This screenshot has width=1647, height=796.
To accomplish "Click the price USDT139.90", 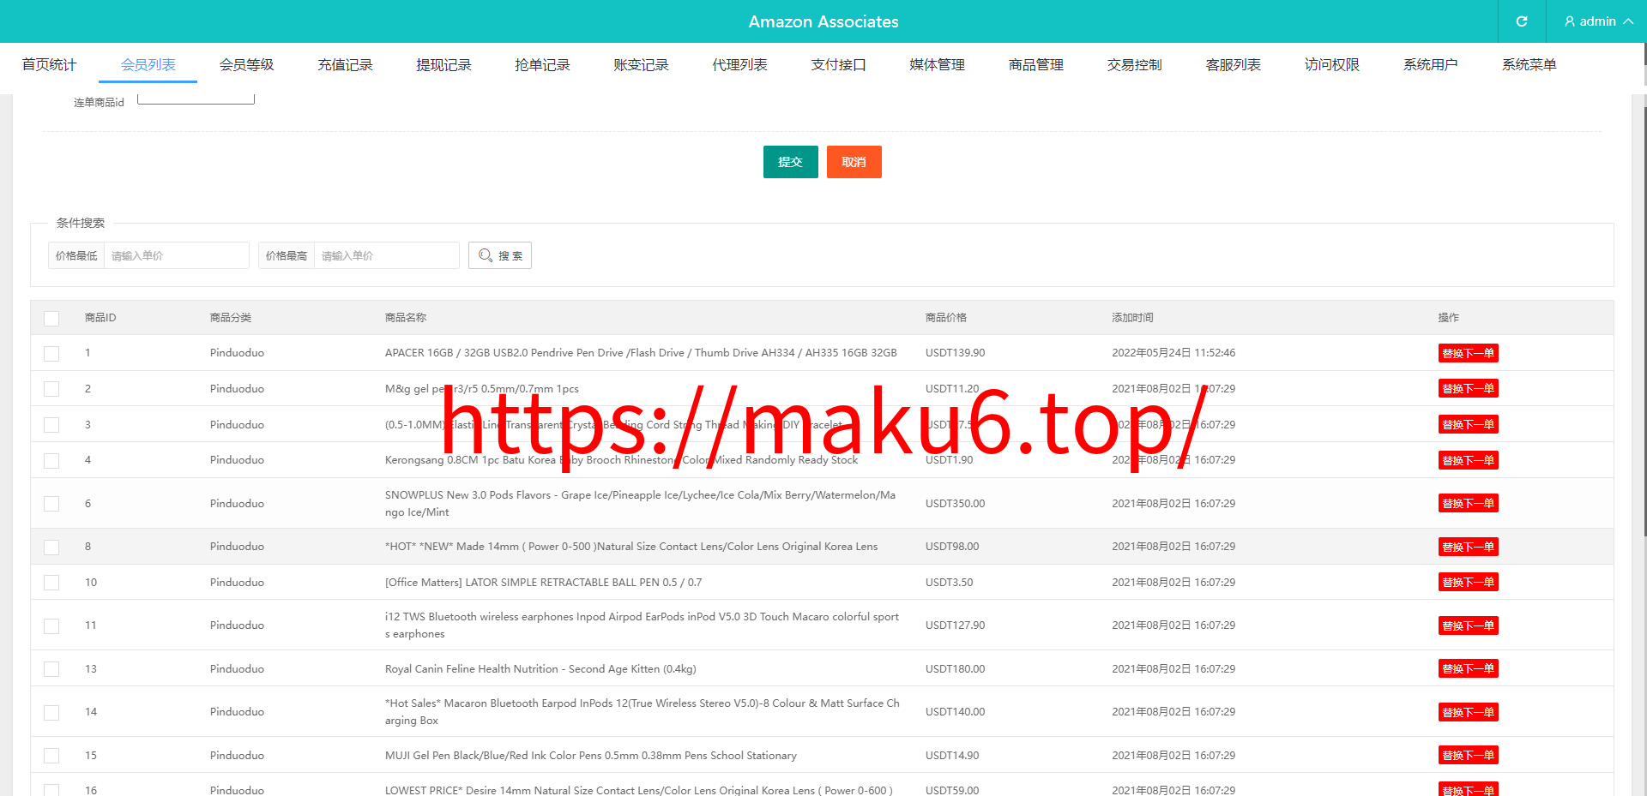I will point(956,353).
